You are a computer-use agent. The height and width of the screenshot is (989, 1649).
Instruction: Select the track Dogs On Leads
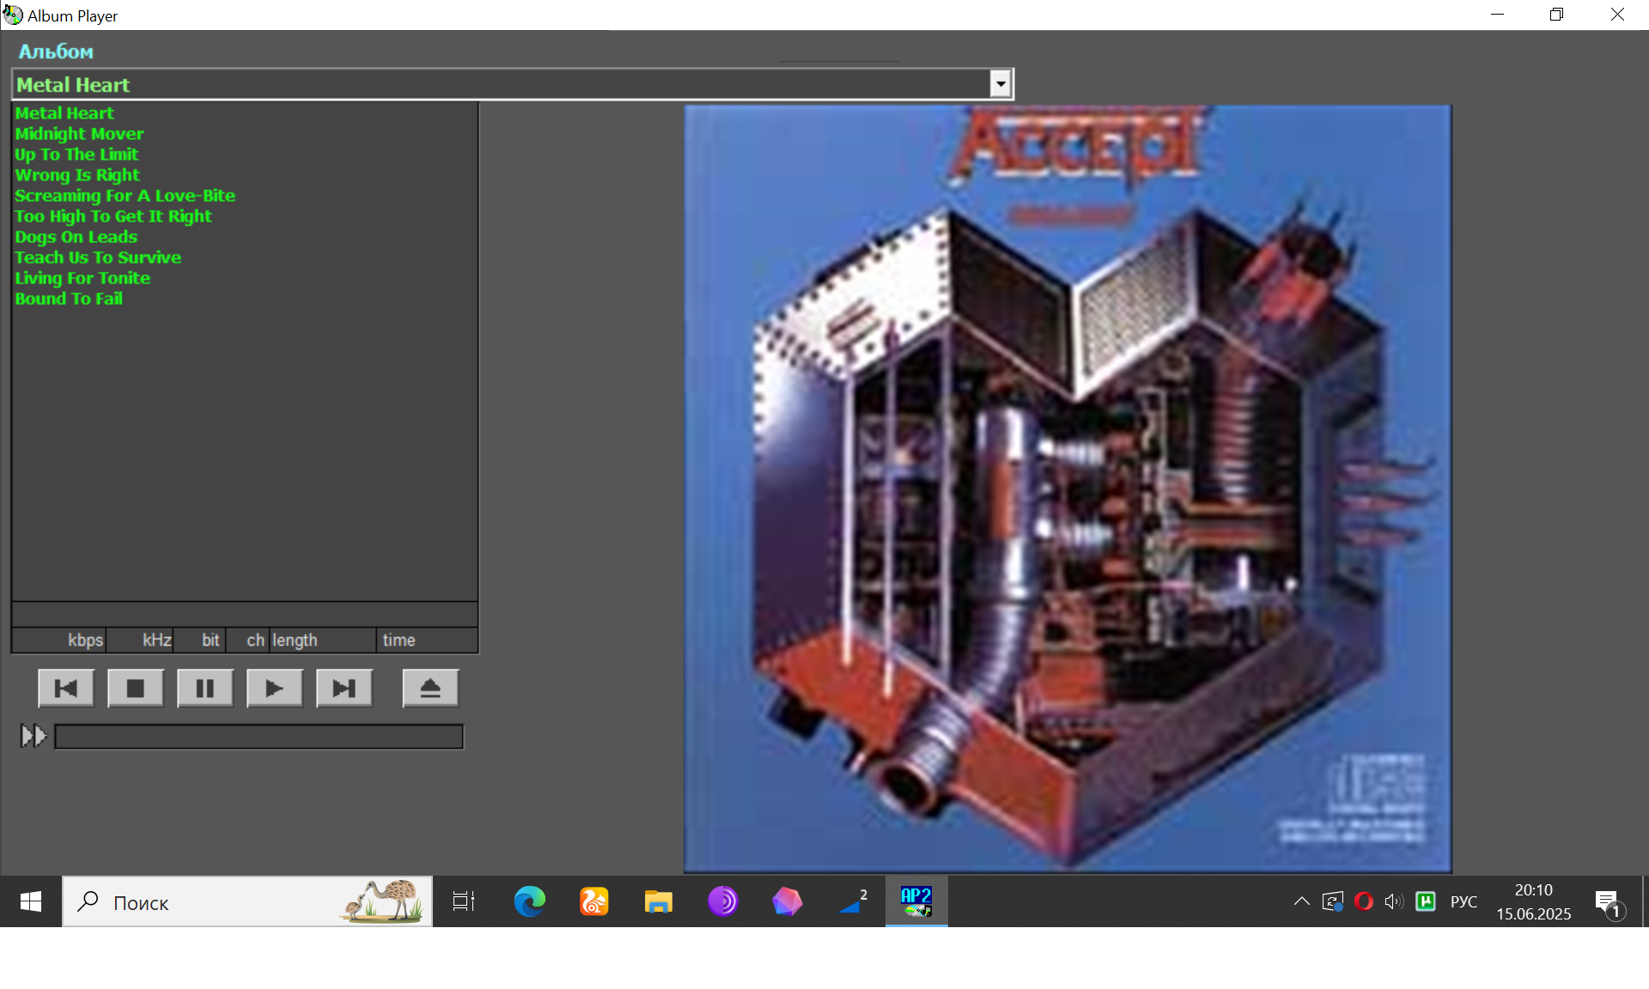tap(76, 237)
